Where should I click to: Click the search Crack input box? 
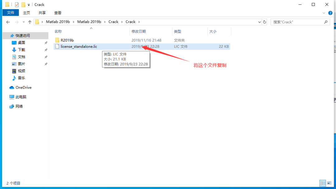pos(297,22)
